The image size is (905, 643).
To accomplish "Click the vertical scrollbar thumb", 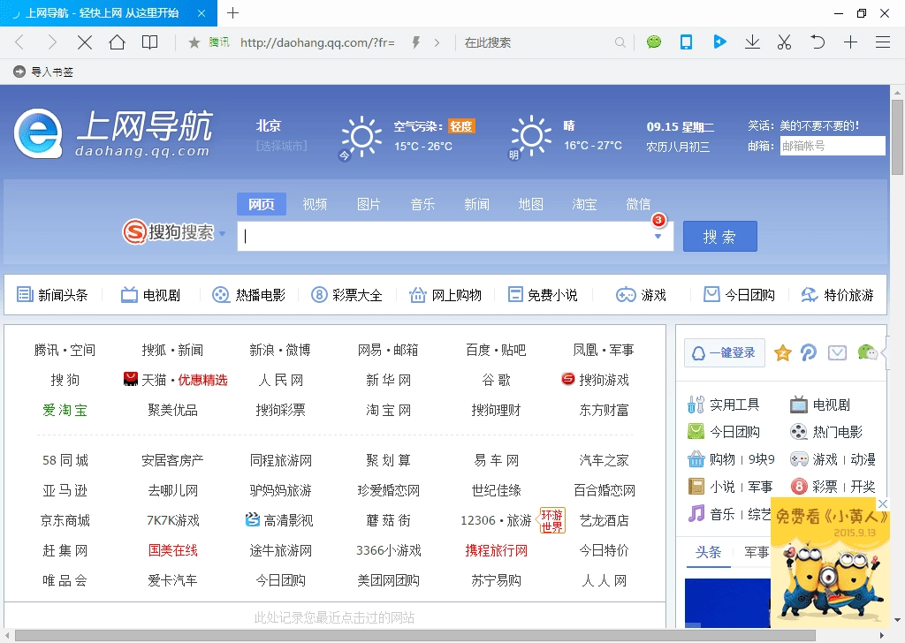I will coord(897,137).
